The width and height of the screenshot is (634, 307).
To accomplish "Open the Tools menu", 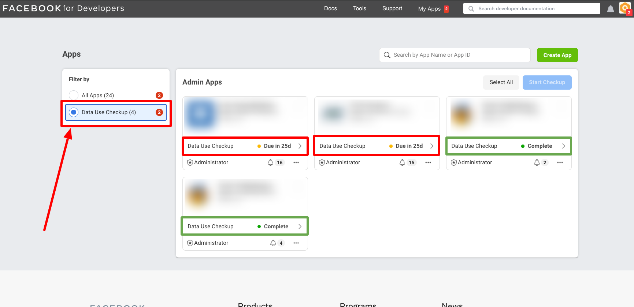I will (x=360, y=8).
